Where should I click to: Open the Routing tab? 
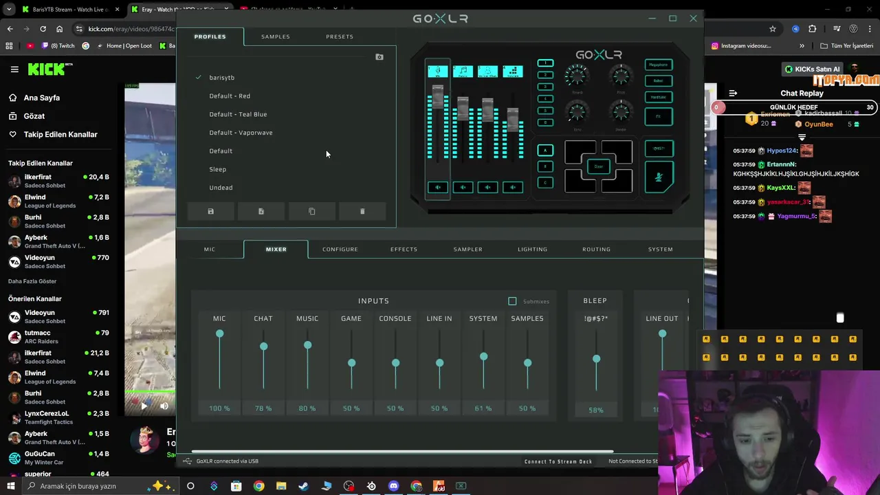597,249
